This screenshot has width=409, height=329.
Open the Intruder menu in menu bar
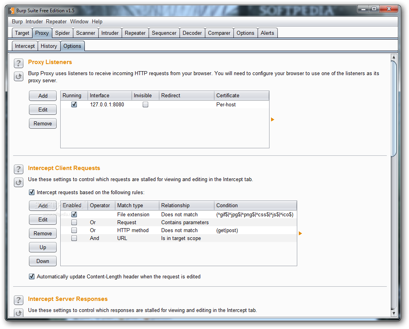tap(34, 22)
